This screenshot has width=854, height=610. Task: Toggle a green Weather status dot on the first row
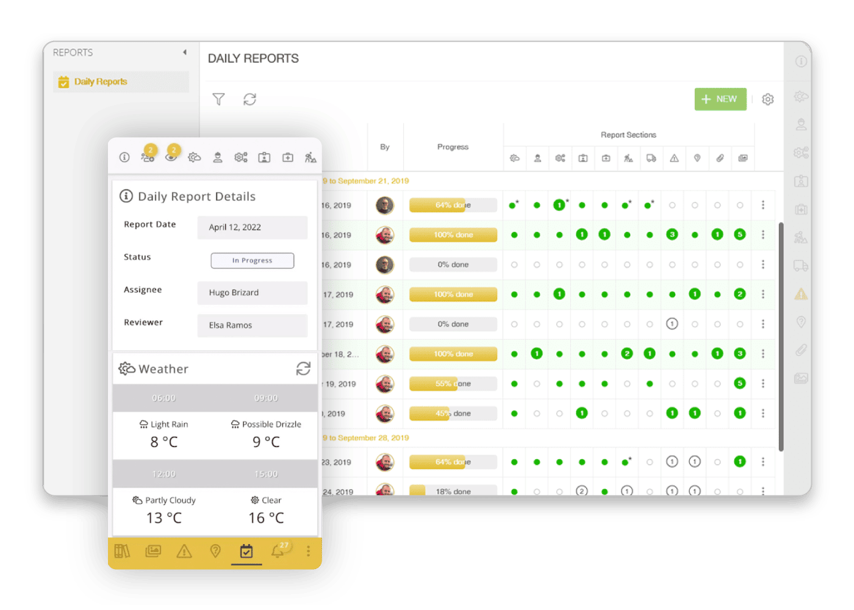pos(514,205)
